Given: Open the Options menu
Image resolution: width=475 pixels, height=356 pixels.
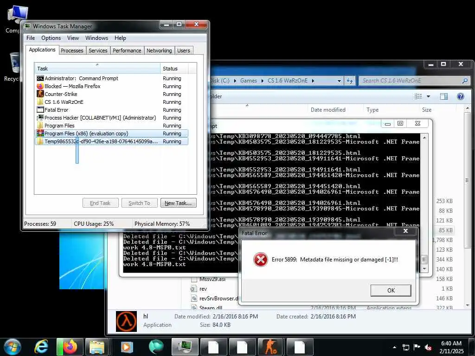Looking at the screenshot, I should (51, 38).
